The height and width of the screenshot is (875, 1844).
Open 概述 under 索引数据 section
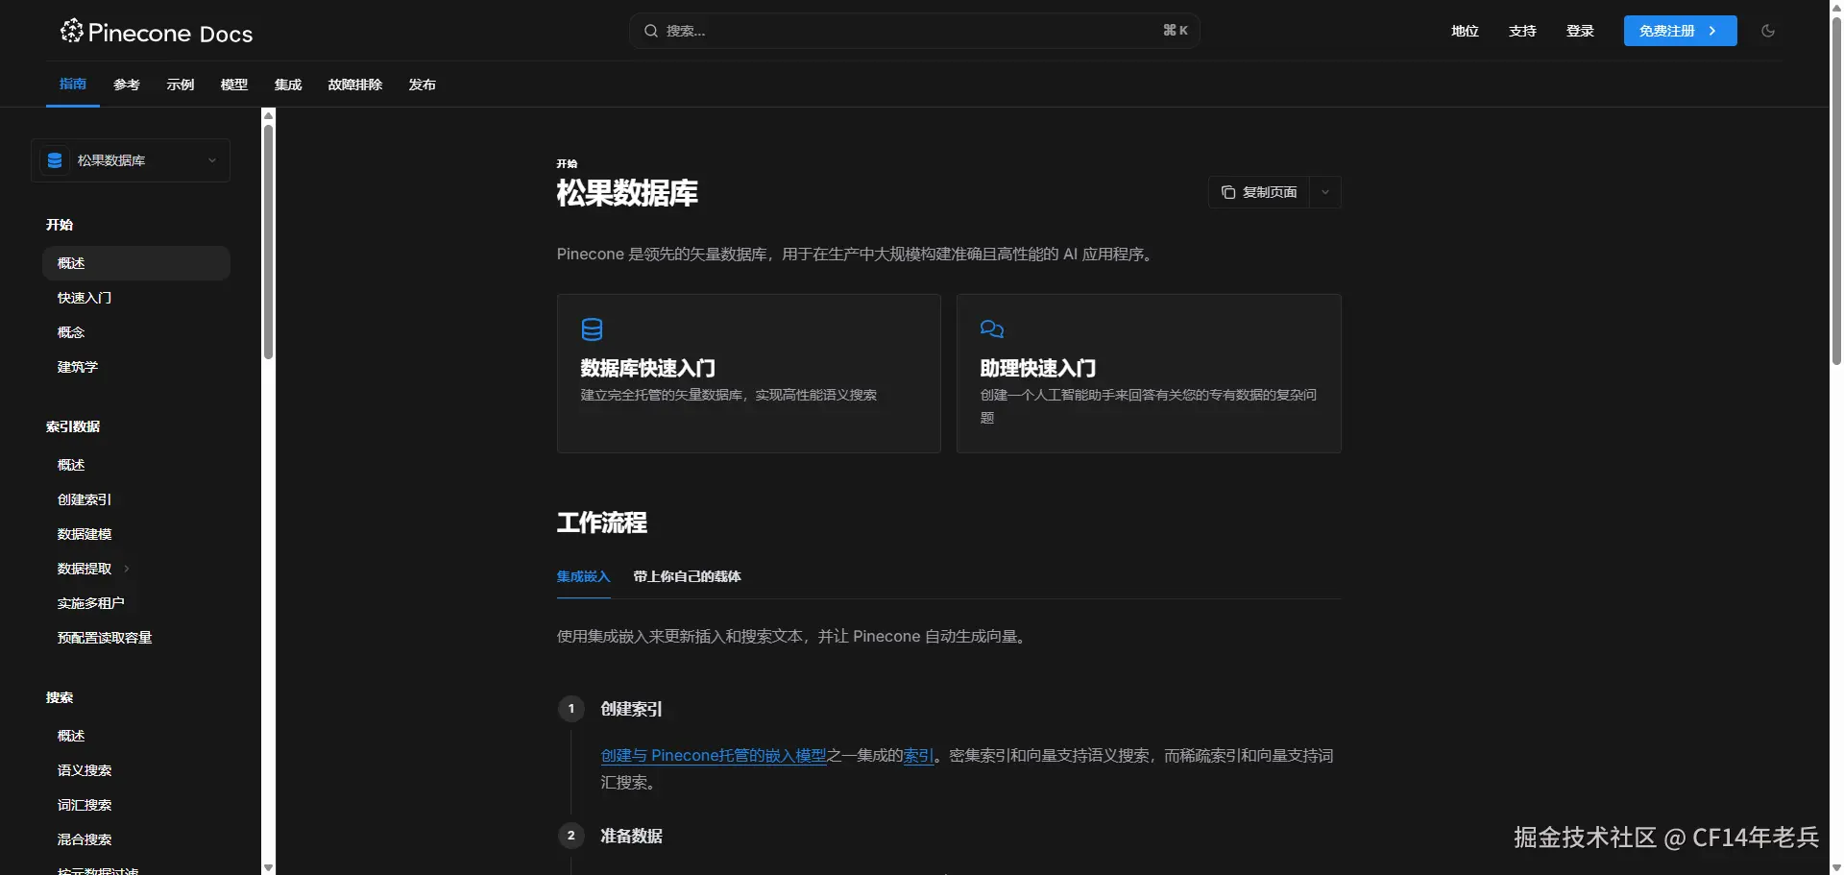pyautogui.click(x=136, y=465)
